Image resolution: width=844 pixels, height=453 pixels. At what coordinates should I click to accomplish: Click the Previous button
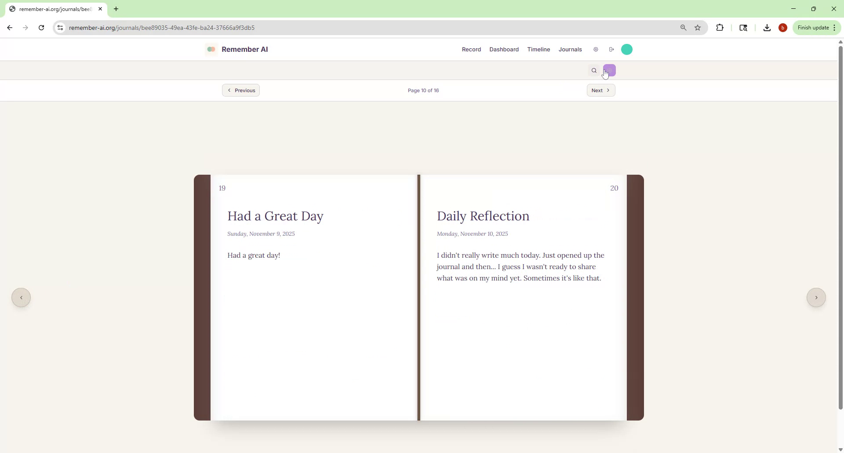click(240, 90)
